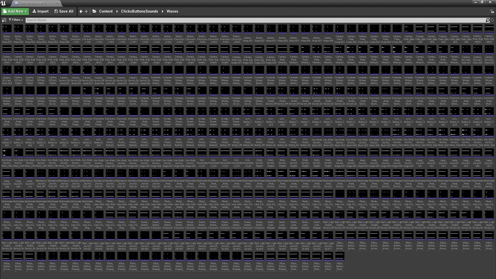Select the Wall_Light_Switch_Off-001 wave asset
This screenshot has height=279, width=496.
pyautogui.click(x=88, y=241)
